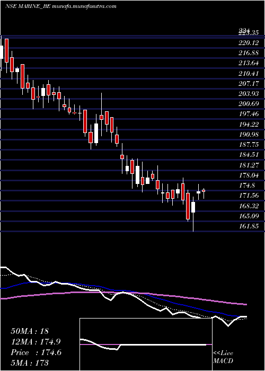This screenshot has width=265, height=371.
Task: Click the 181.27 price level label
Action: [x=249, y=165]
